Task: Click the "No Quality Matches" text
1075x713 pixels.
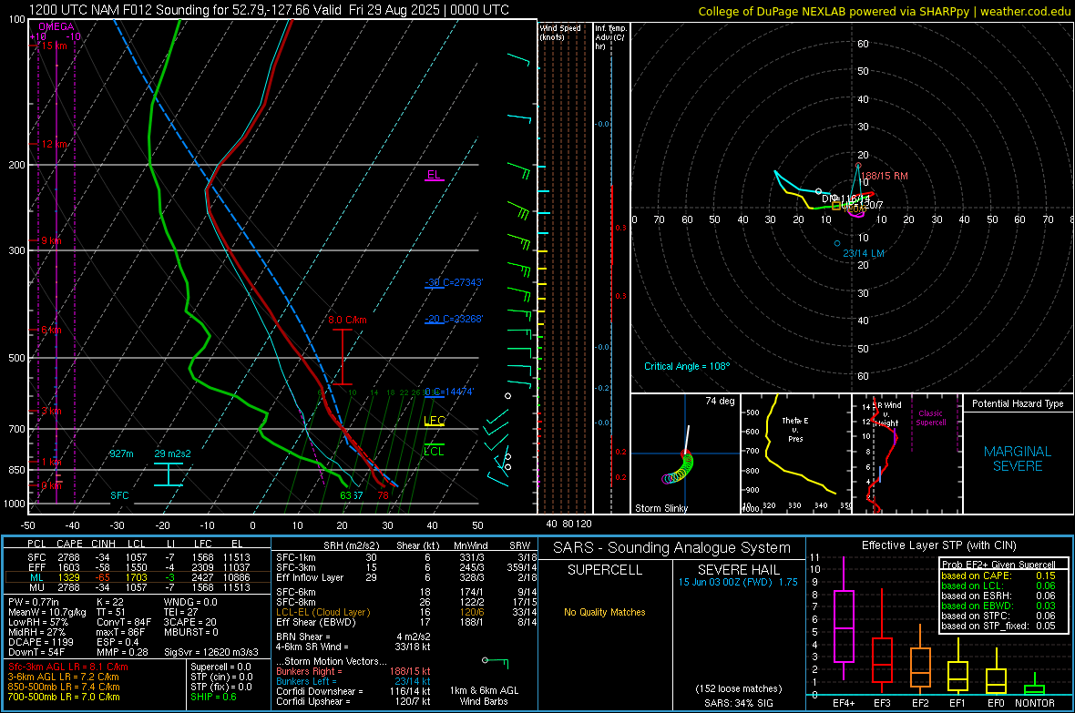Action: [605, 612]
